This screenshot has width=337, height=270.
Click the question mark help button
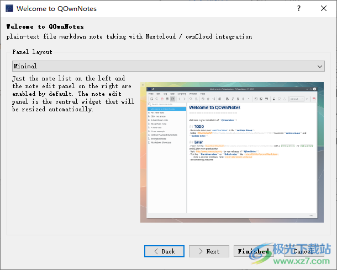click(x=299, y=9)
